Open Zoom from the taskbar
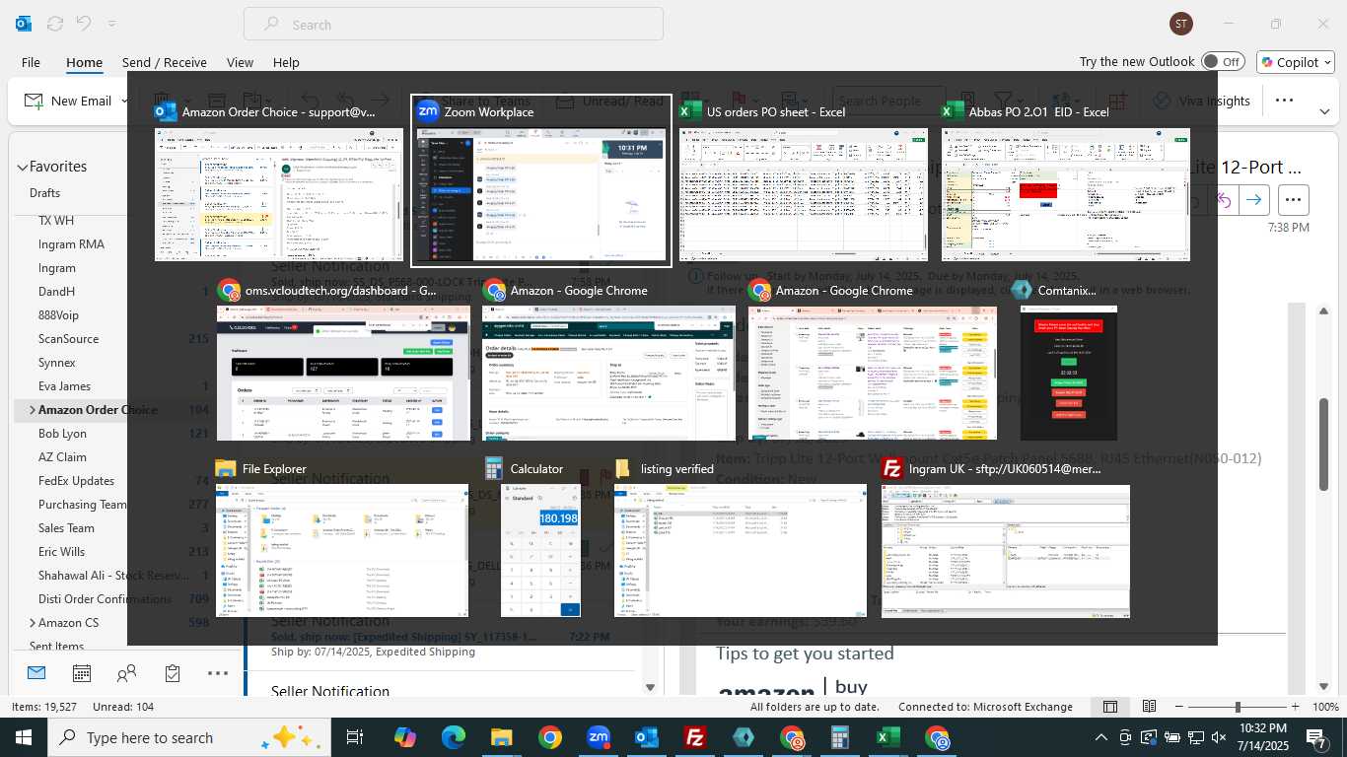 [x=598, y=737]
